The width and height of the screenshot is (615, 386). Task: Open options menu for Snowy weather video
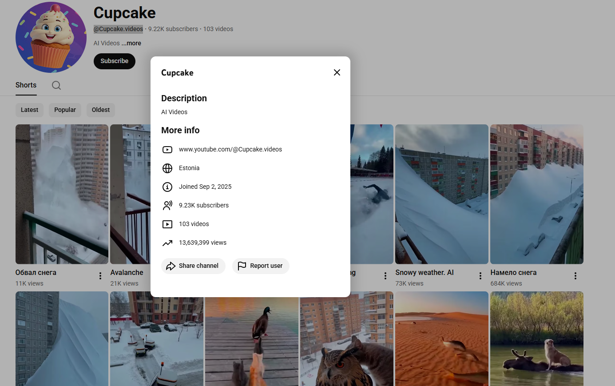480,276
